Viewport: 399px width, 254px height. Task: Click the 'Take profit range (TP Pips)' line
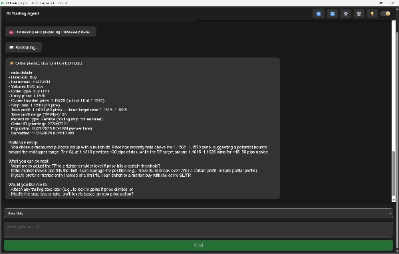38,114
